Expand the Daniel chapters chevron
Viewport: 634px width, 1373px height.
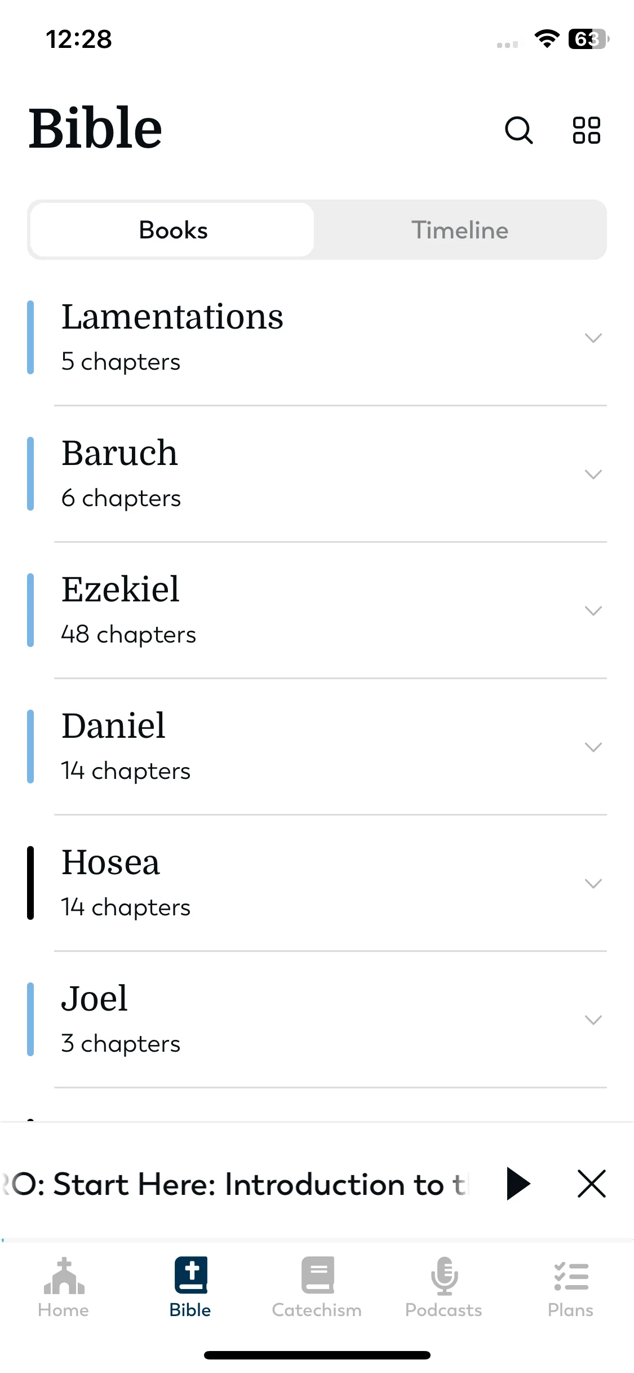(593, 747)
